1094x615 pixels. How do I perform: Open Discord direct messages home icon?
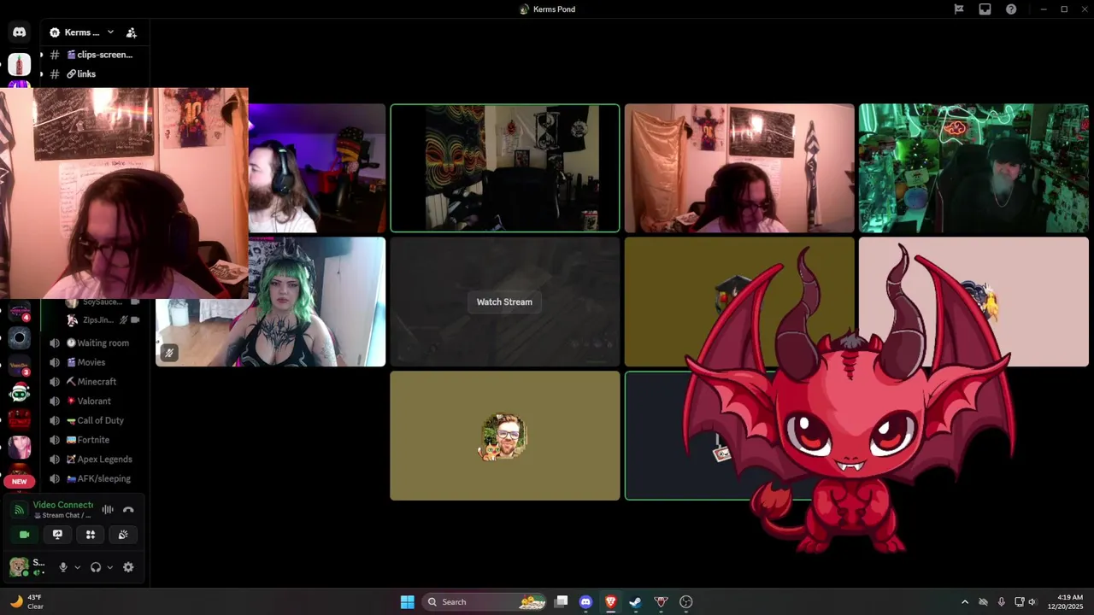(19, 32)
